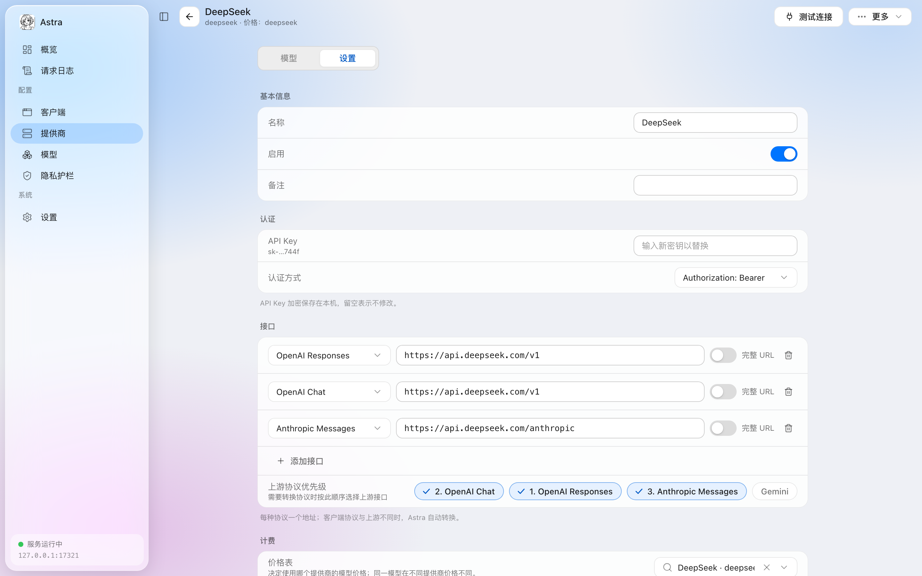Select 提供商 providers in sidebar
The height and width of the screenshot is (576, 922).
(77, 133)
